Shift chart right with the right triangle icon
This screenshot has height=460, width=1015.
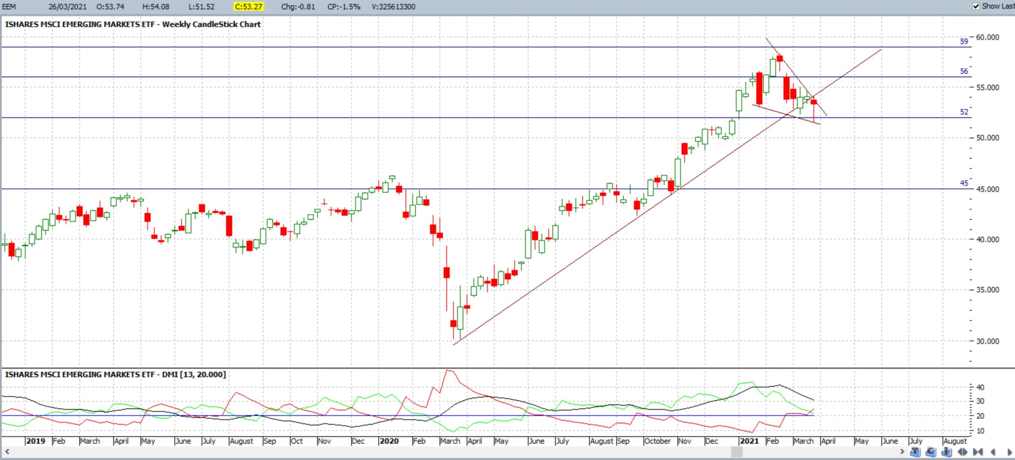[1010, 451]
